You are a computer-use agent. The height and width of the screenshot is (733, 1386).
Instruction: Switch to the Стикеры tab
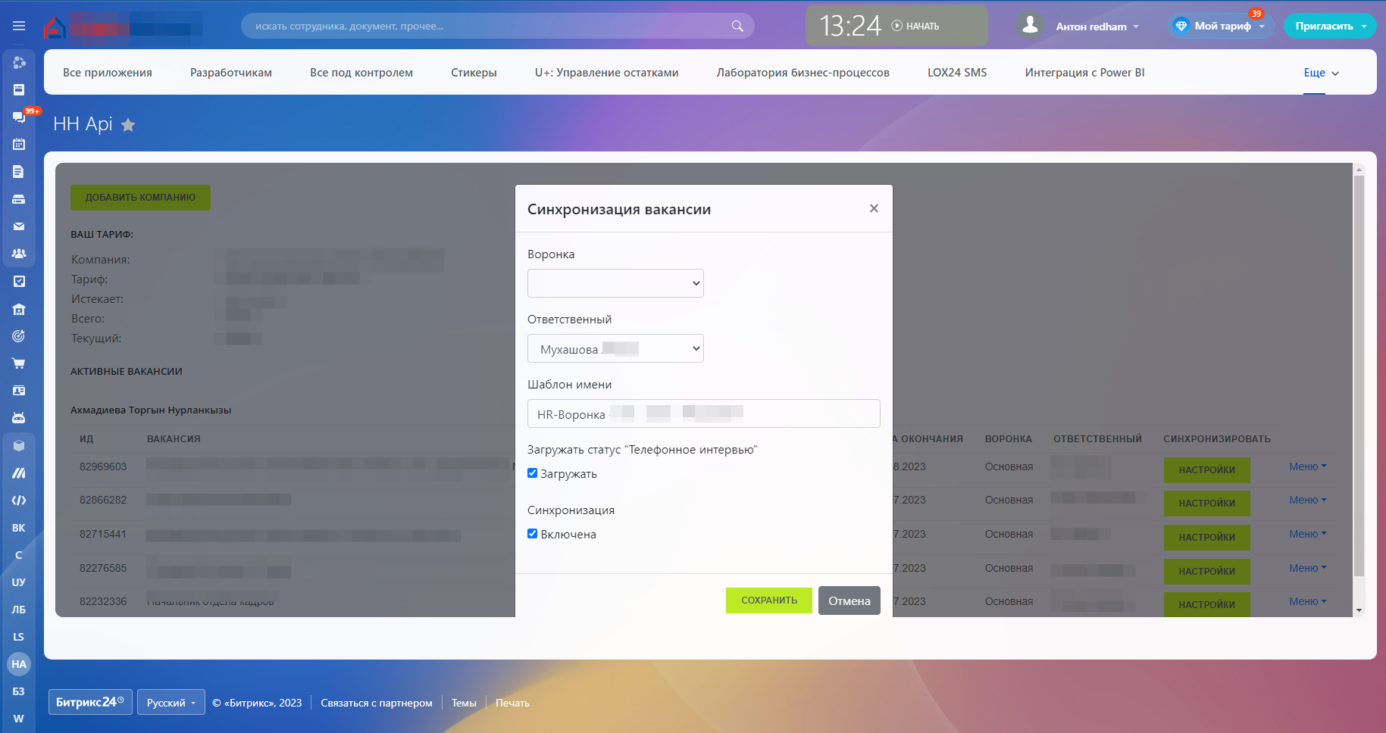[474, 73]
